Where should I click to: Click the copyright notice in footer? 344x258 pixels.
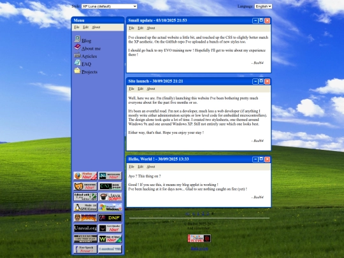click(x=199, y=224)
